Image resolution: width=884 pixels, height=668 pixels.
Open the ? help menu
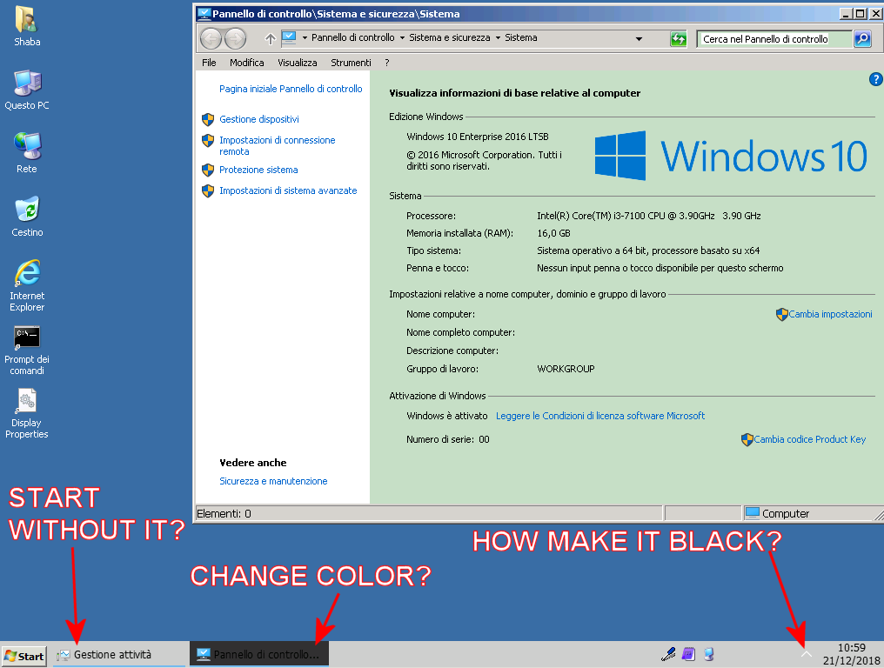386,63
